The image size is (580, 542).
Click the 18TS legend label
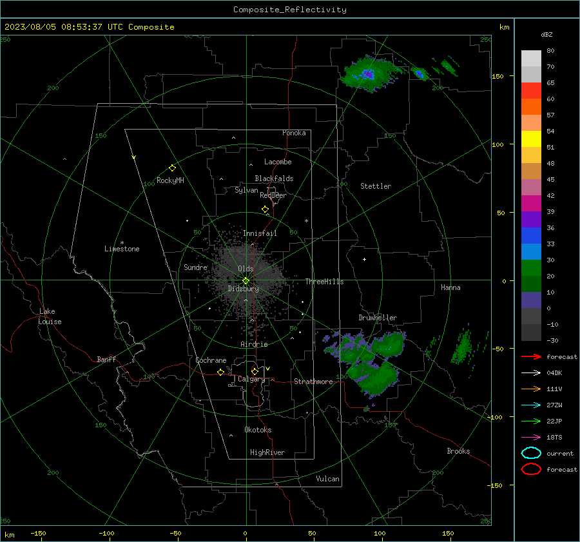[x=554, y=438]
